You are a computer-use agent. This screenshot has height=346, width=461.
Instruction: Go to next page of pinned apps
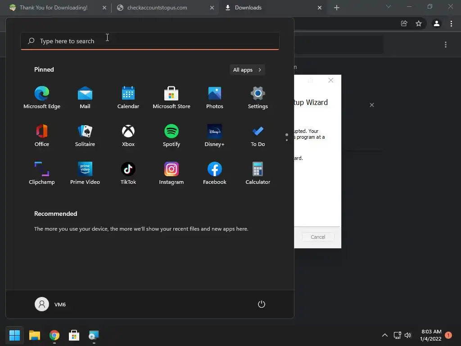coord(287,140)
